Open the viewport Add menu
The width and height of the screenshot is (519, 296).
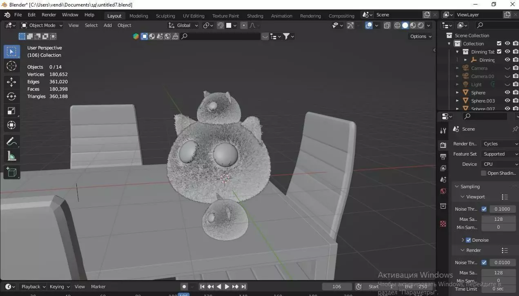point(107,25)
